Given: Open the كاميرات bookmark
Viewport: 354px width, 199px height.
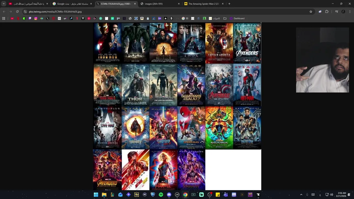Looking at the screenshot, I should click(214, 19).
